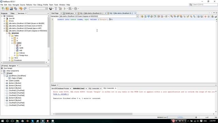Viewport: 218px width, 123px height.
Task: Close the Services panel tab
Action: [x=26, y=13]
